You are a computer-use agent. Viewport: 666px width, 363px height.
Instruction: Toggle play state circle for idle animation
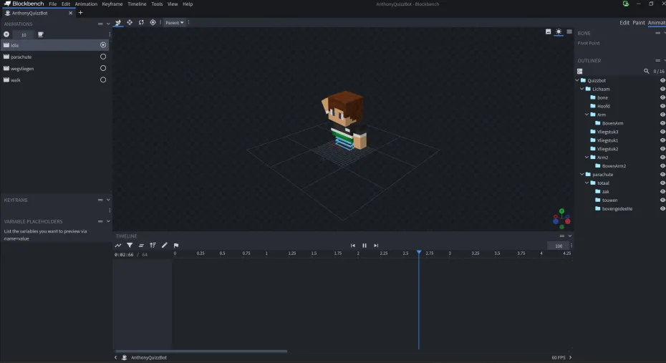[x=103, y=45]
